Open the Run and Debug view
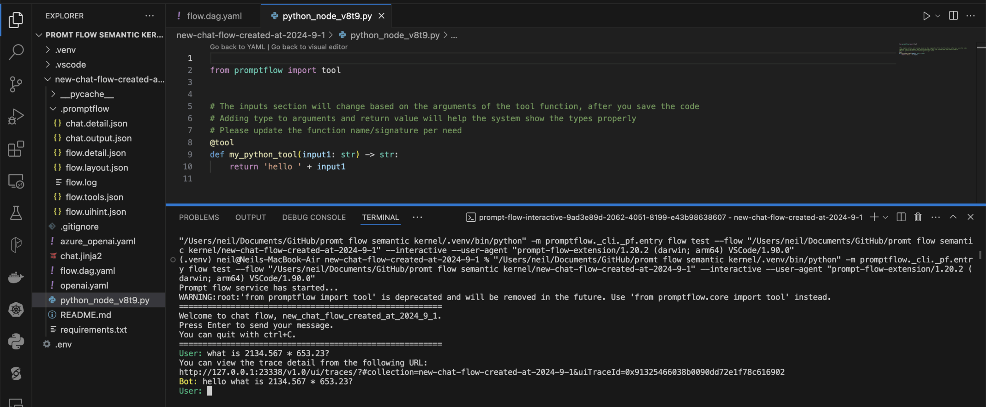986x407 pixels. pyautogui.click(x=16, y=116)
